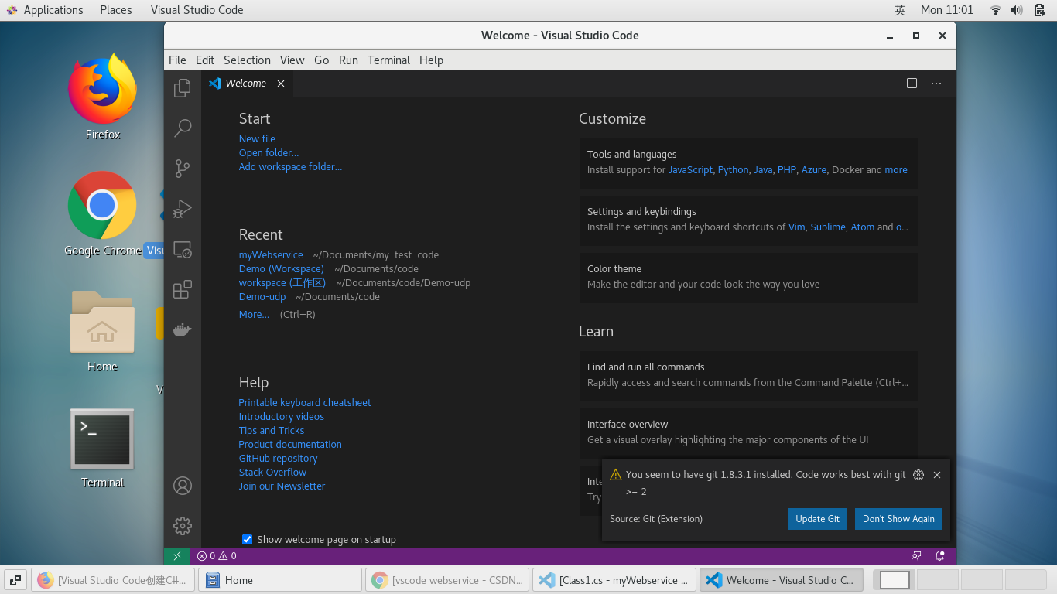This screenshot has width=1057, height=594.
Task: Uncheck Show welcome page on startup
Action: (247, 539)
